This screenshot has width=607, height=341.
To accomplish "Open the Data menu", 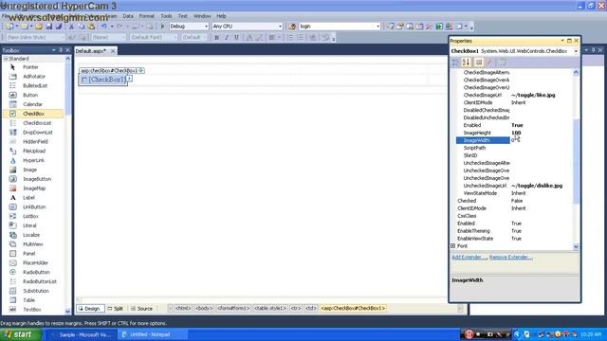I will point(128,16).
